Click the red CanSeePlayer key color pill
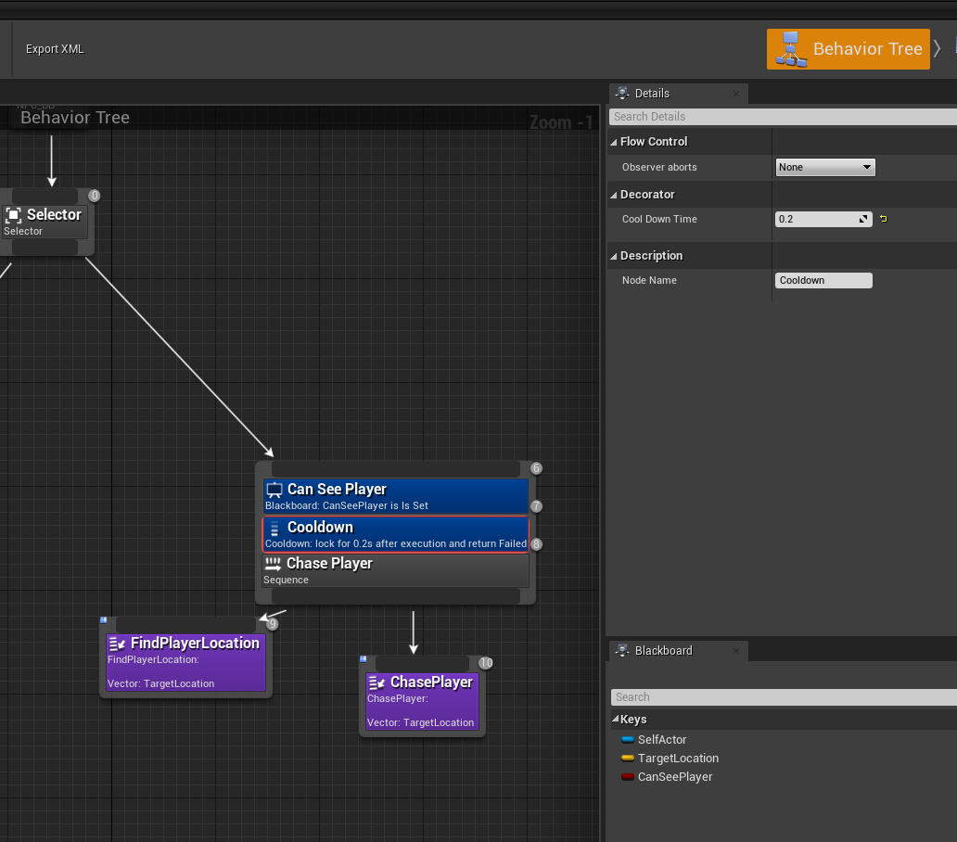The image size is (957, 842). 628,777
